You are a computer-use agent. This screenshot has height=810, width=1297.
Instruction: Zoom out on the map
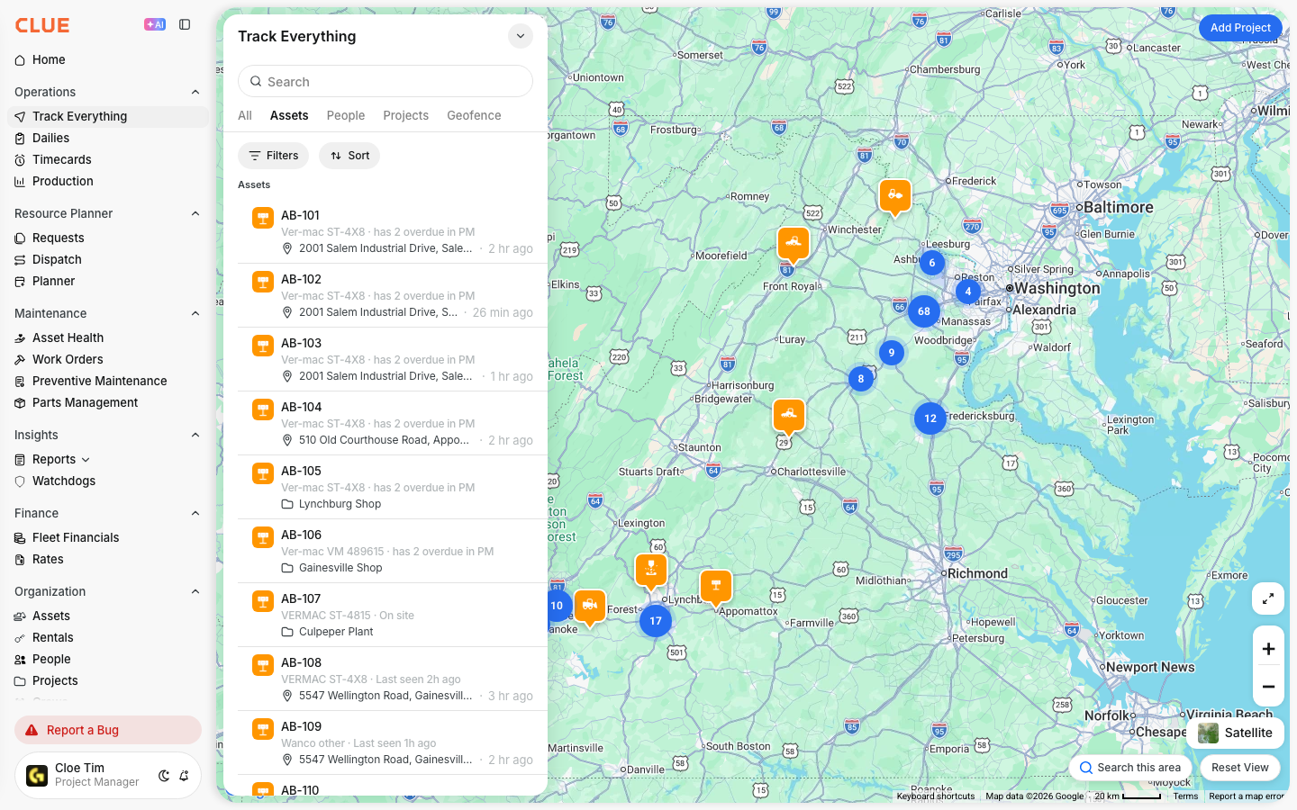pyautogui.click(x=1268, y=687)
